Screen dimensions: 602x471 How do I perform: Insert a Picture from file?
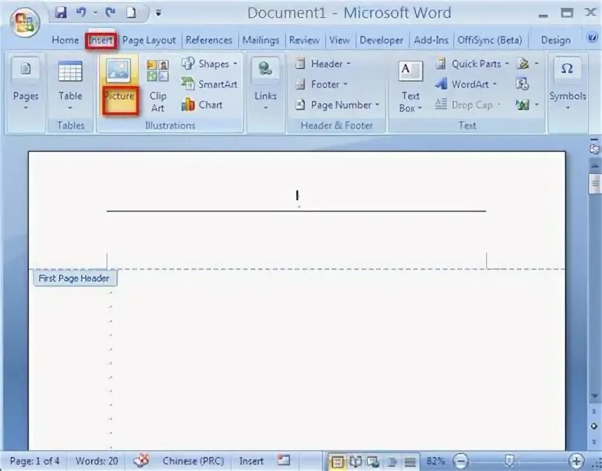pos(119,84)
